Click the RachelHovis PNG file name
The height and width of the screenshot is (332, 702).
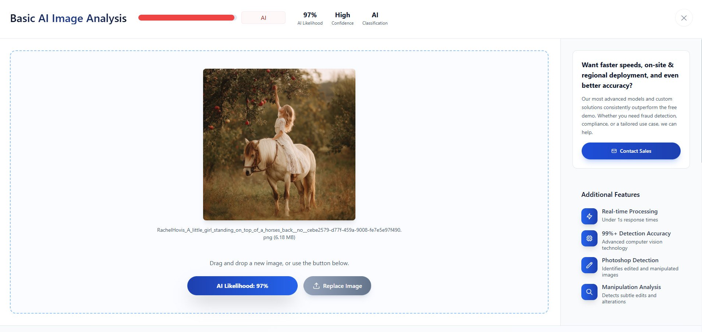[x=279, y=234]
